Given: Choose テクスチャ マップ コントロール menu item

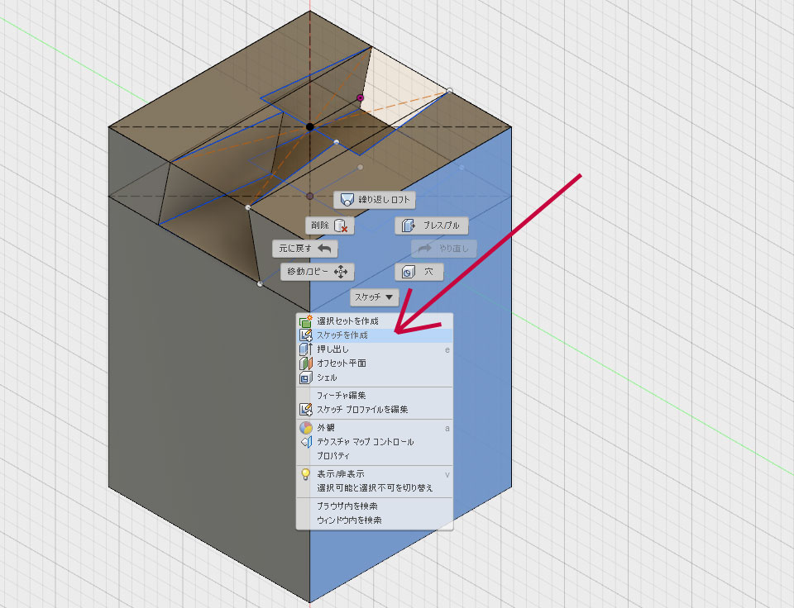Looking at the screenshot, I should tap(365, 442).
